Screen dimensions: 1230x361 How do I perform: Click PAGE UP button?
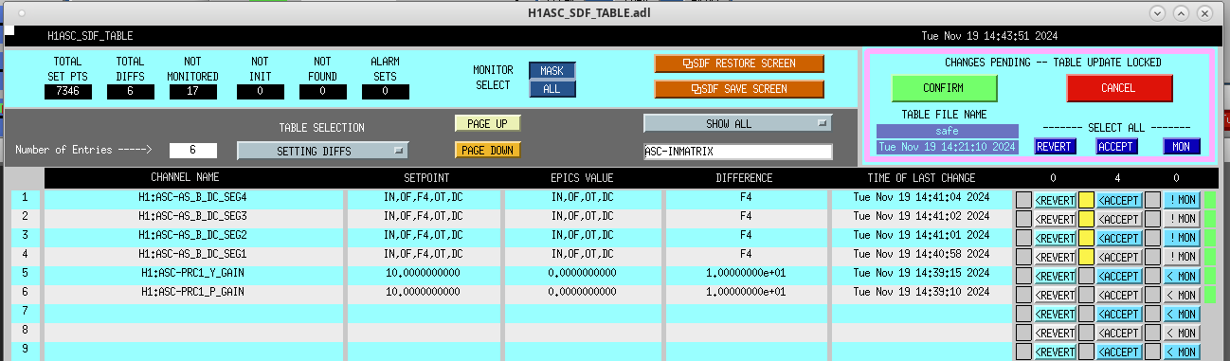tap(487, 124)
